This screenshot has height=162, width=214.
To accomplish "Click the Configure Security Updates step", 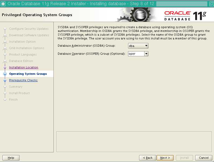I will [29, 29].
